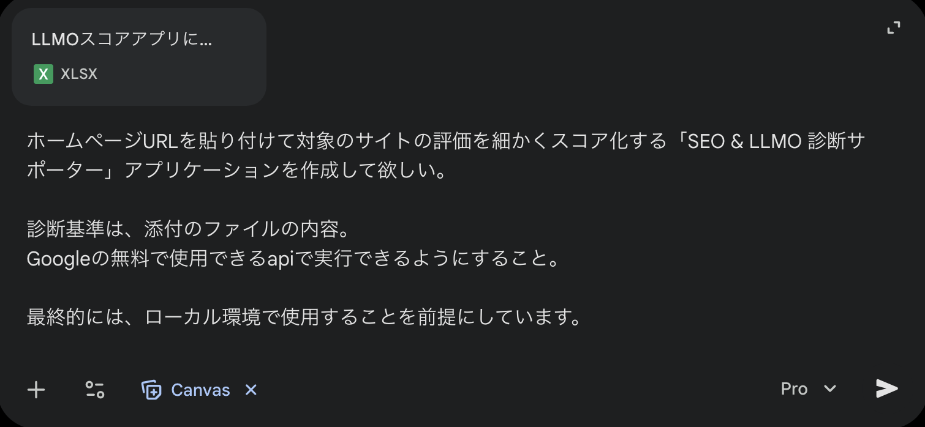This screenshot has height=427, width=925.
Task: Open the tools menu via the sliders icon
Action: (94, 389)
